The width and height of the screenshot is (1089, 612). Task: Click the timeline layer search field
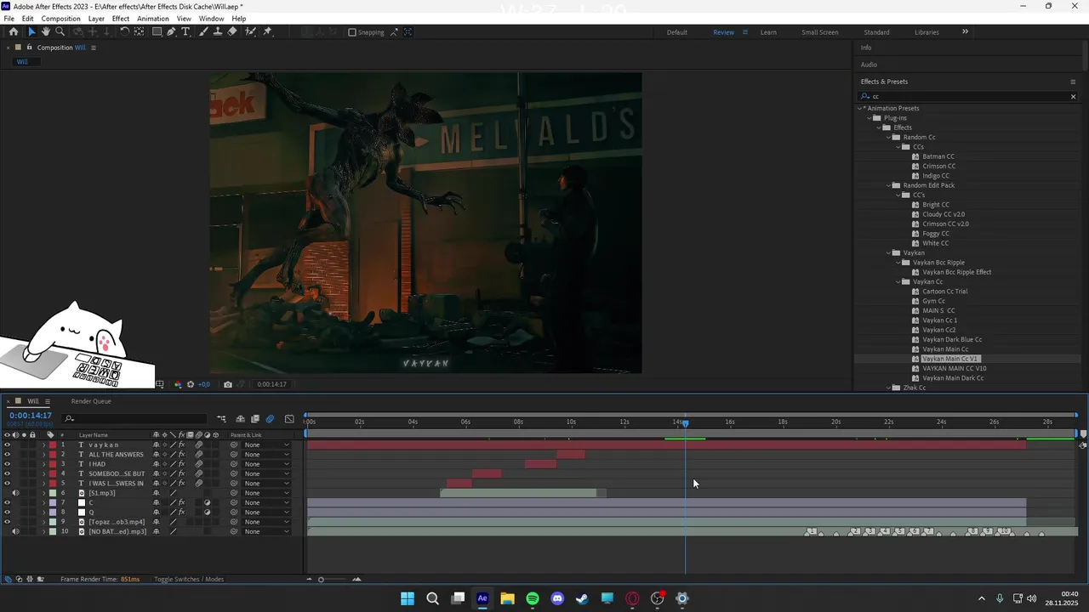point(136,418)
